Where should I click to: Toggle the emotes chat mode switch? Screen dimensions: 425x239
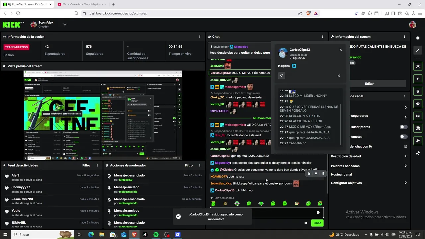click(404, 137)
